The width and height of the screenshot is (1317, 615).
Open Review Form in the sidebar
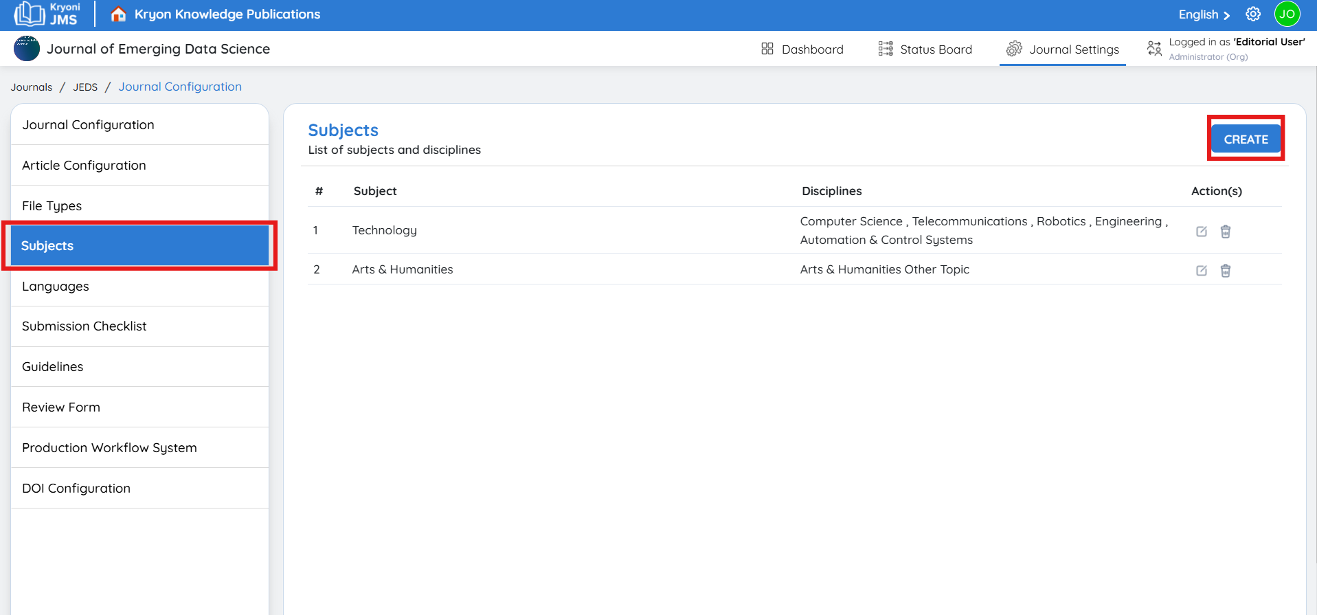(61, 407)
